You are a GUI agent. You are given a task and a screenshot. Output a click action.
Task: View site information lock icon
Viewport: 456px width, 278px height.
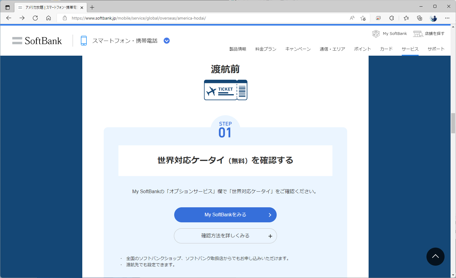click(64, 18)
